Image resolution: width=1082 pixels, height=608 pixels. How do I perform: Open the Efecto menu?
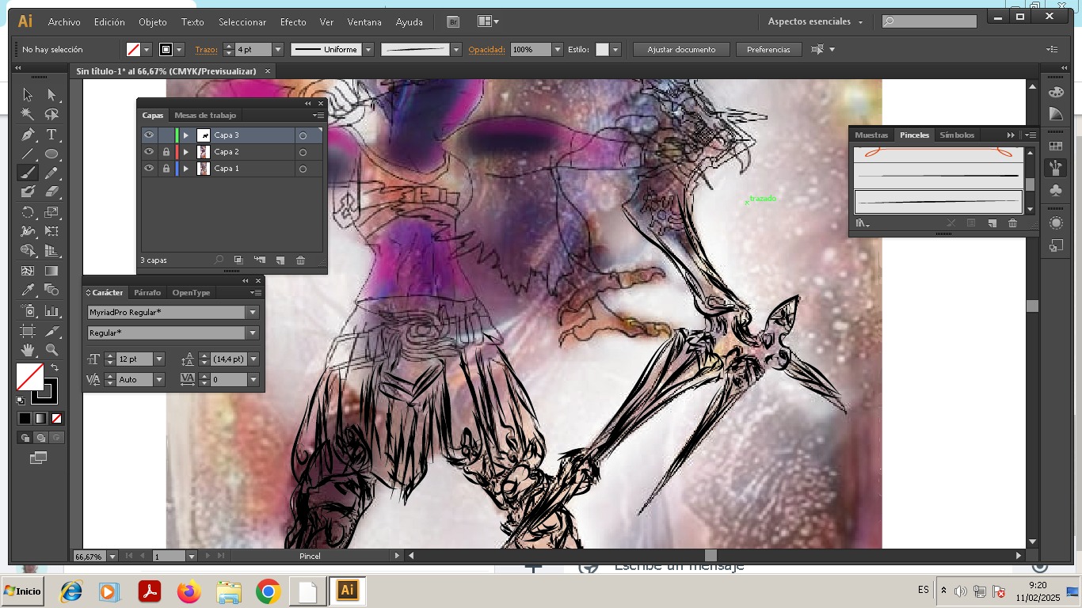pos(293,22)
